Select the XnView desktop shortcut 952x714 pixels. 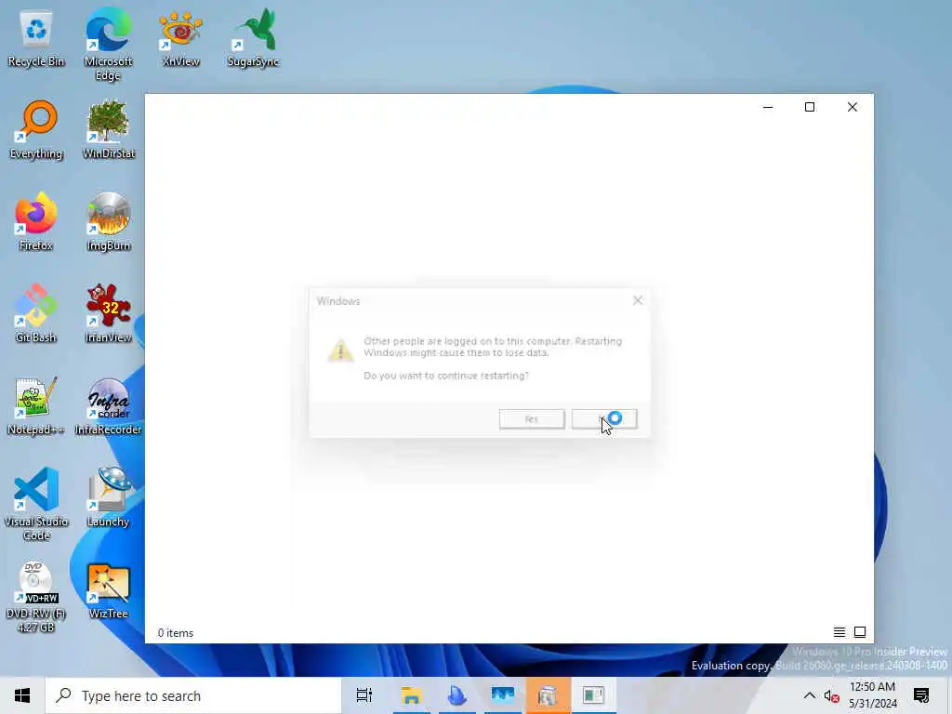[x=180, y=38]
